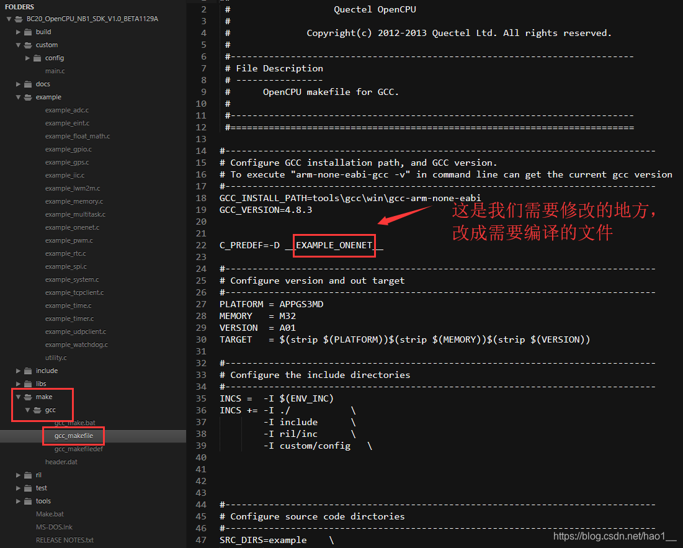Click the example folder icon
Image resolution: width=683 pixels, height=548 pixels.
tap(28, 97)
